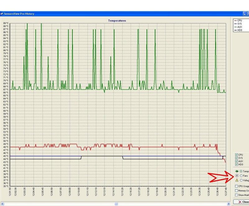
Task: Click the red CPU line in legend
Action: (235, 20)
